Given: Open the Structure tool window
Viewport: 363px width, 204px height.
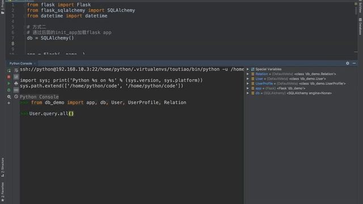Looking at the screenshot, I should (x=2, y=167).
